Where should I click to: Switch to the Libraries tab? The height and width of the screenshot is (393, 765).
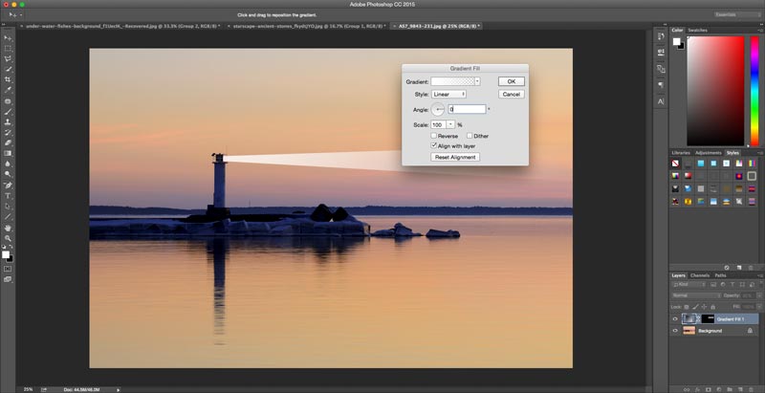tap(681, 153)
